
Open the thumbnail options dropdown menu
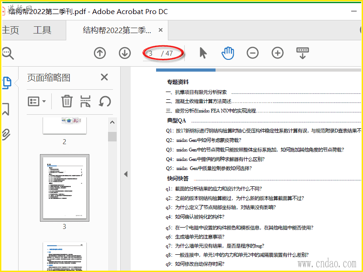pos(37,101)
